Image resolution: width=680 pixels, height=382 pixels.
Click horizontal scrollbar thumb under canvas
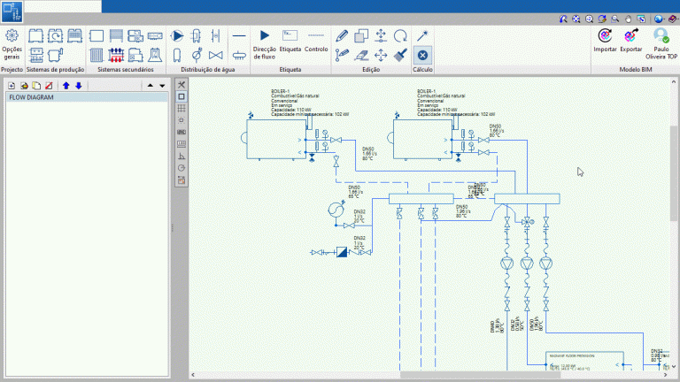pyautogui.click(x=481, y=375)
